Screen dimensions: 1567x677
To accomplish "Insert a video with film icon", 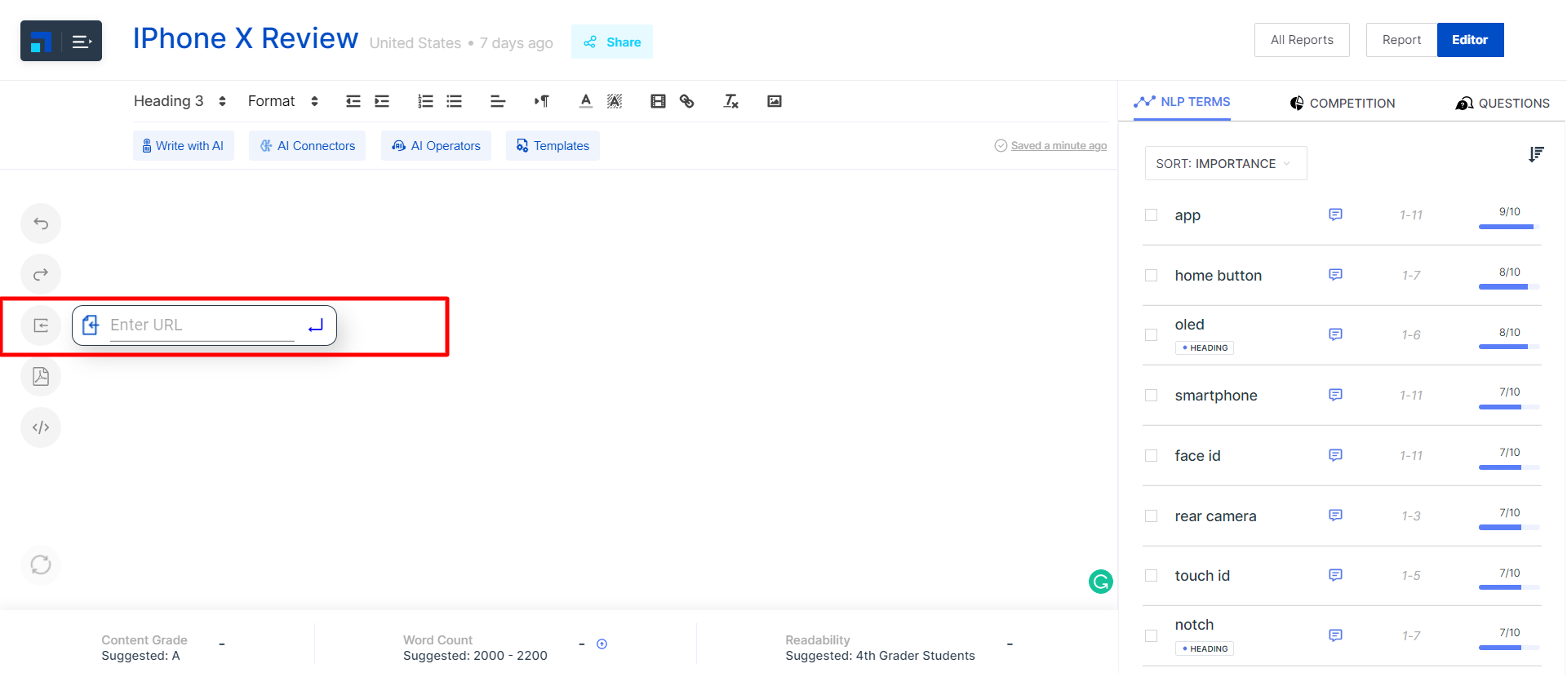I will pos(658,101).
